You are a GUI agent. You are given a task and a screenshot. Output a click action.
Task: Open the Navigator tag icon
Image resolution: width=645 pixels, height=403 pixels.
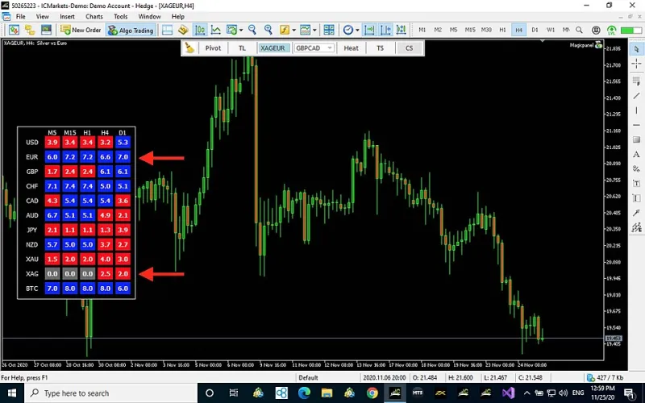[183, 30]
